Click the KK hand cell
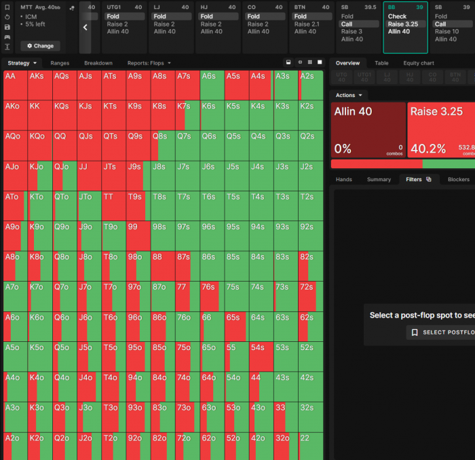Viewport: 475px width, 460px height. 40,115
